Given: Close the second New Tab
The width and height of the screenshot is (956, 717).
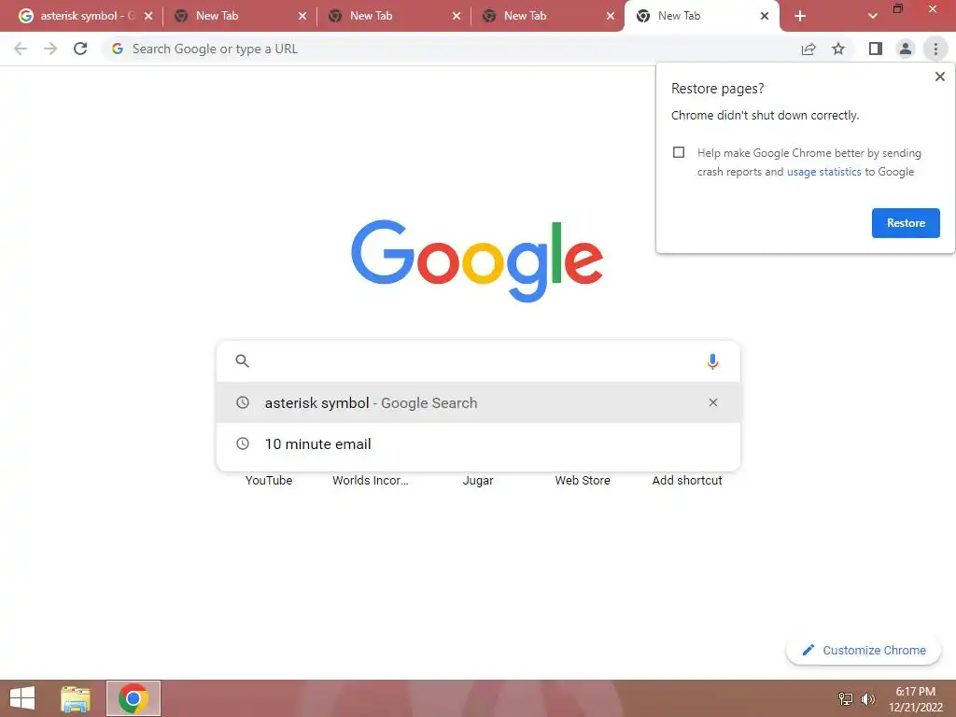Looking at the screenshot, I should pyautogui.click(x=302, y=16).
